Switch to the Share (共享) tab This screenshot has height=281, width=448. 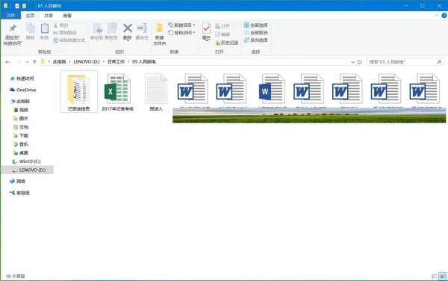point(49,16)
